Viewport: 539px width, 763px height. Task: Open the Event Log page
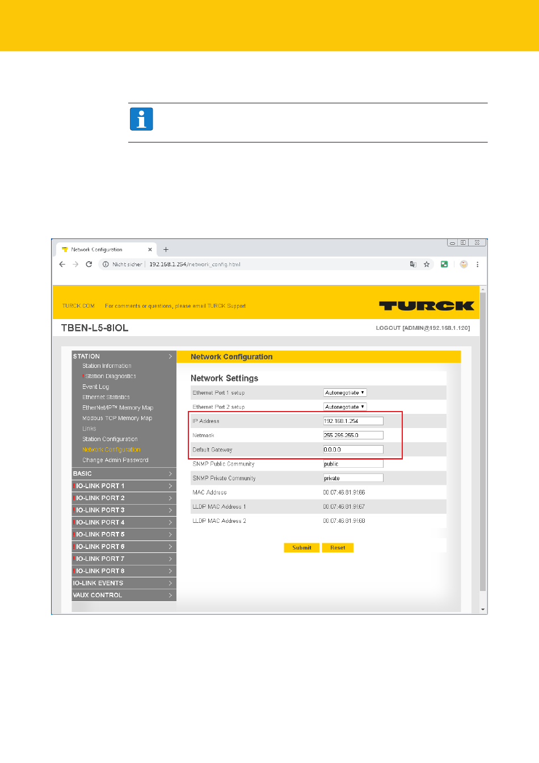coord(95,387)
